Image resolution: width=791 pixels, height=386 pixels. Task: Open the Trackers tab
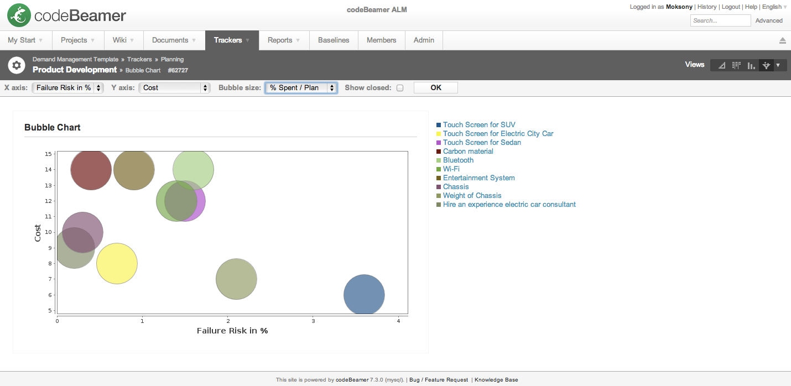click(x=232, y=40)
